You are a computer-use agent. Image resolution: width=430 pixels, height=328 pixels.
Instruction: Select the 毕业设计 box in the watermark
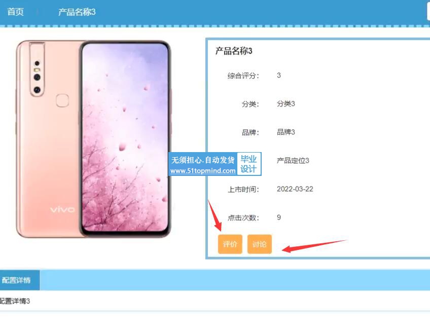249,164
